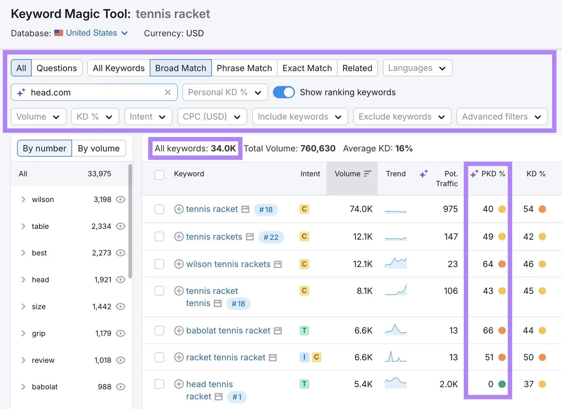
Task: Open SERP icon next to 'babolat tennis racket'
Action: (x=278, y=331)
